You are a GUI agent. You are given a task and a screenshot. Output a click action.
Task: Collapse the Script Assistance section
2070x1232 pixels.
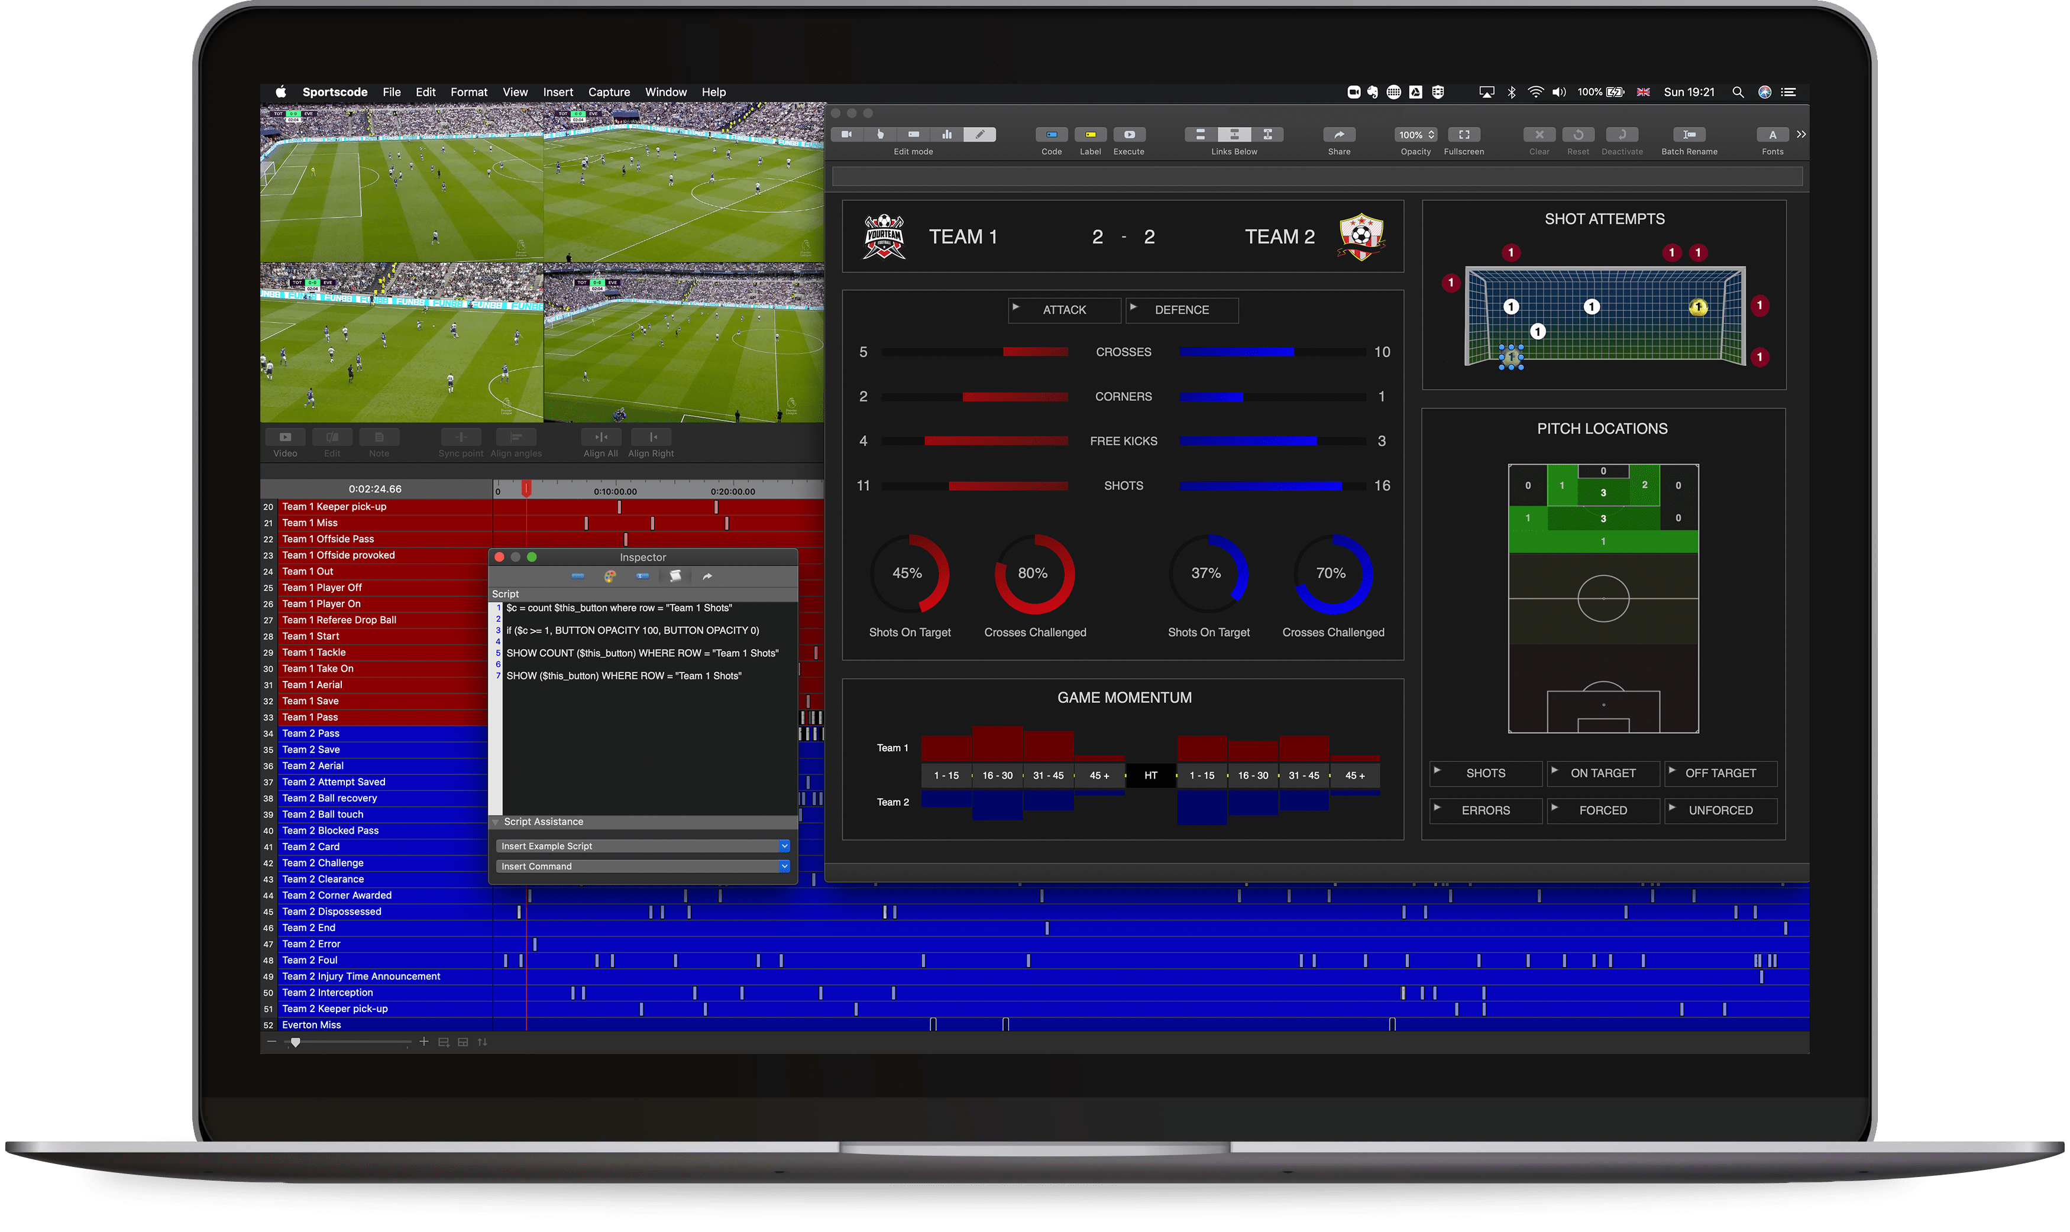point(496,821)
